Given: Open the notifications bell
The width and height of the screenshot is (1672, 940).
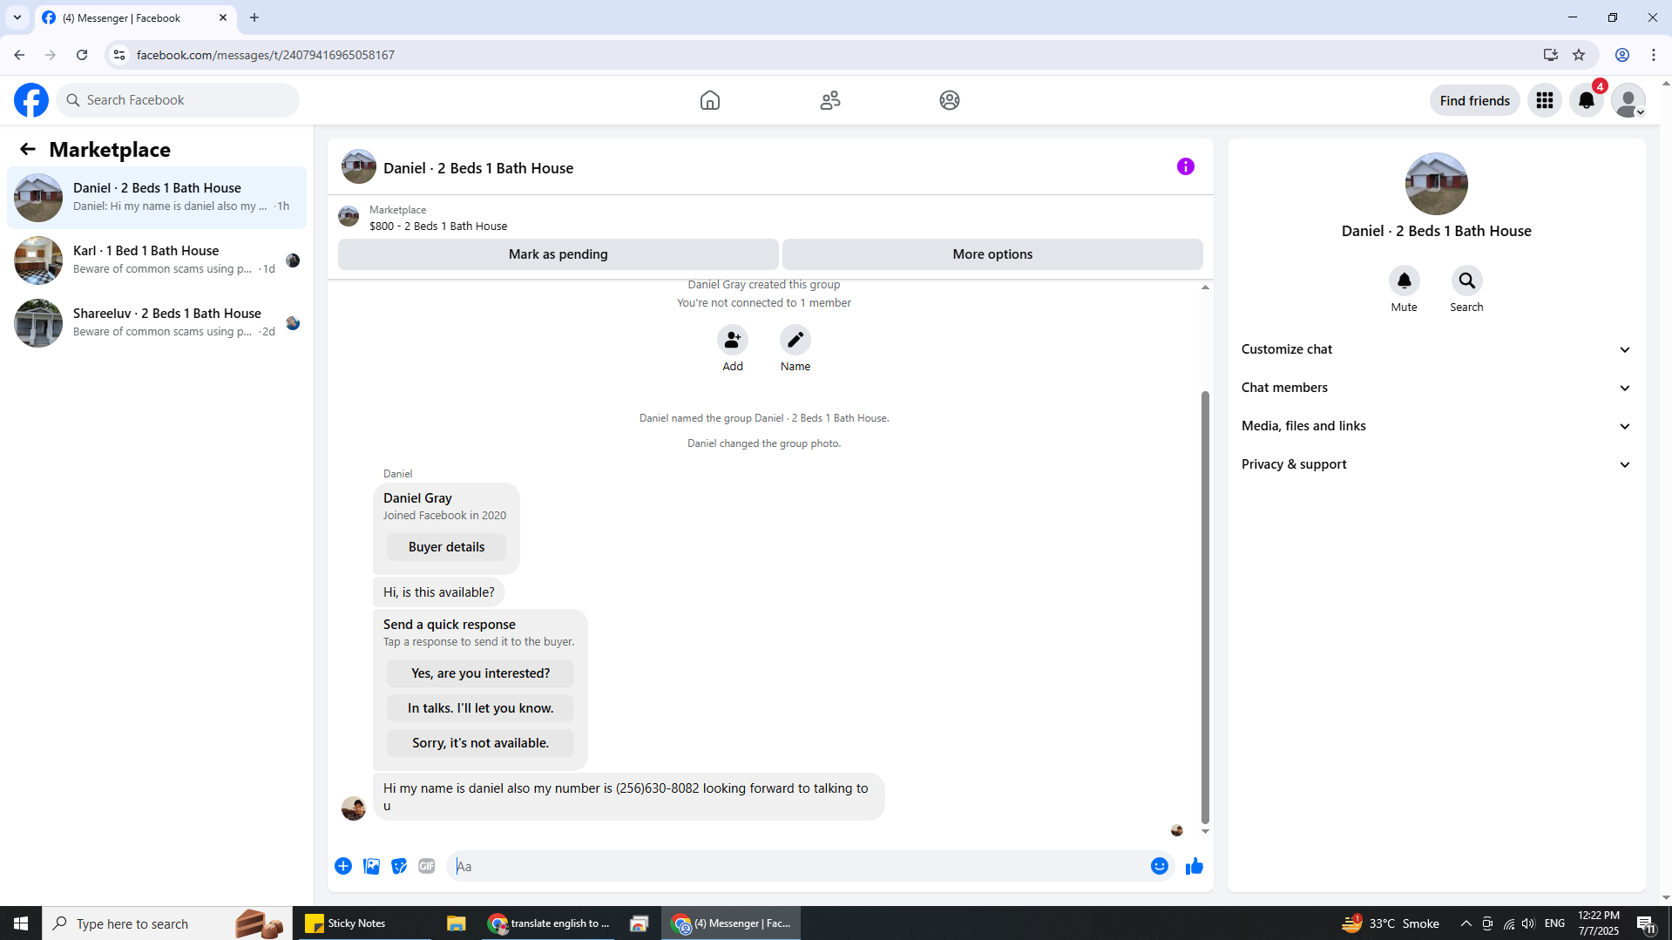Looking at the screenshot, I should [x=1587, y=100].
